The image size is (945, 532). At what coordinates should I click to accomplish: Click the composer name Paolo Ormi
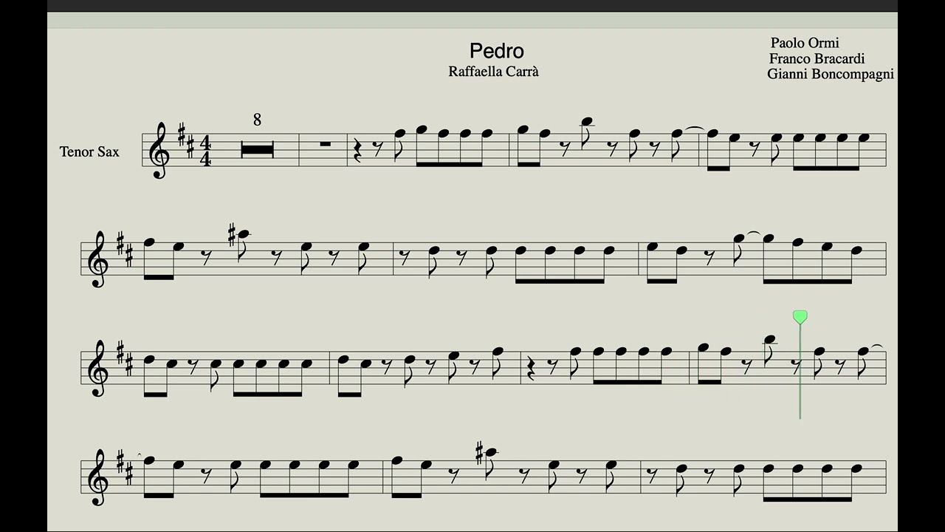tap(805, 43)
